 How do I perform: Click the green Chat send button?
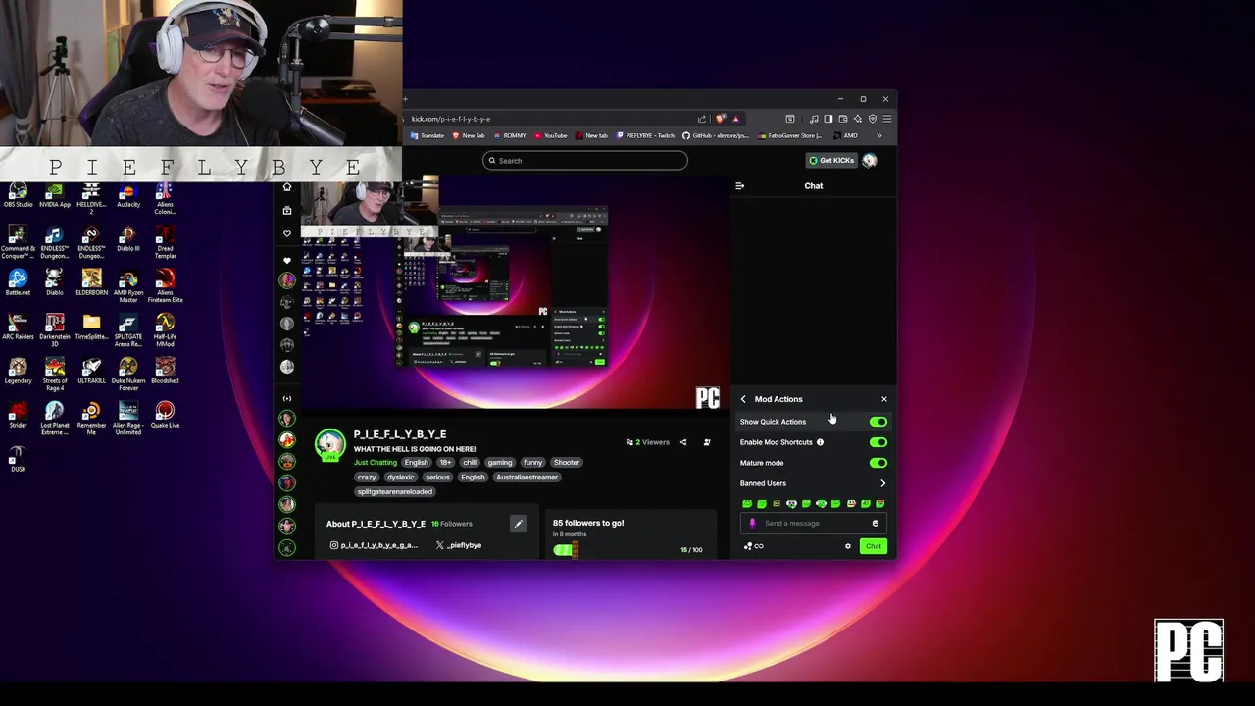pos(873,546)
